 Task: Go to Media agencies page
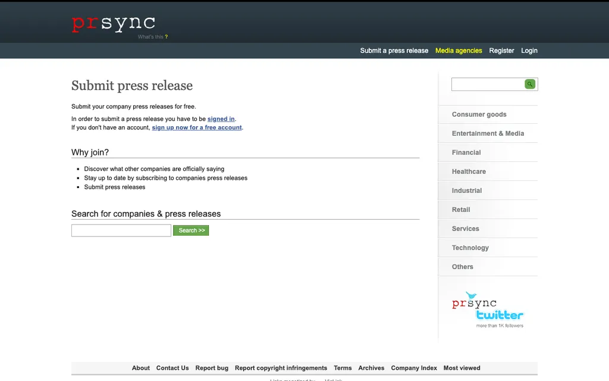coord(459,51)
